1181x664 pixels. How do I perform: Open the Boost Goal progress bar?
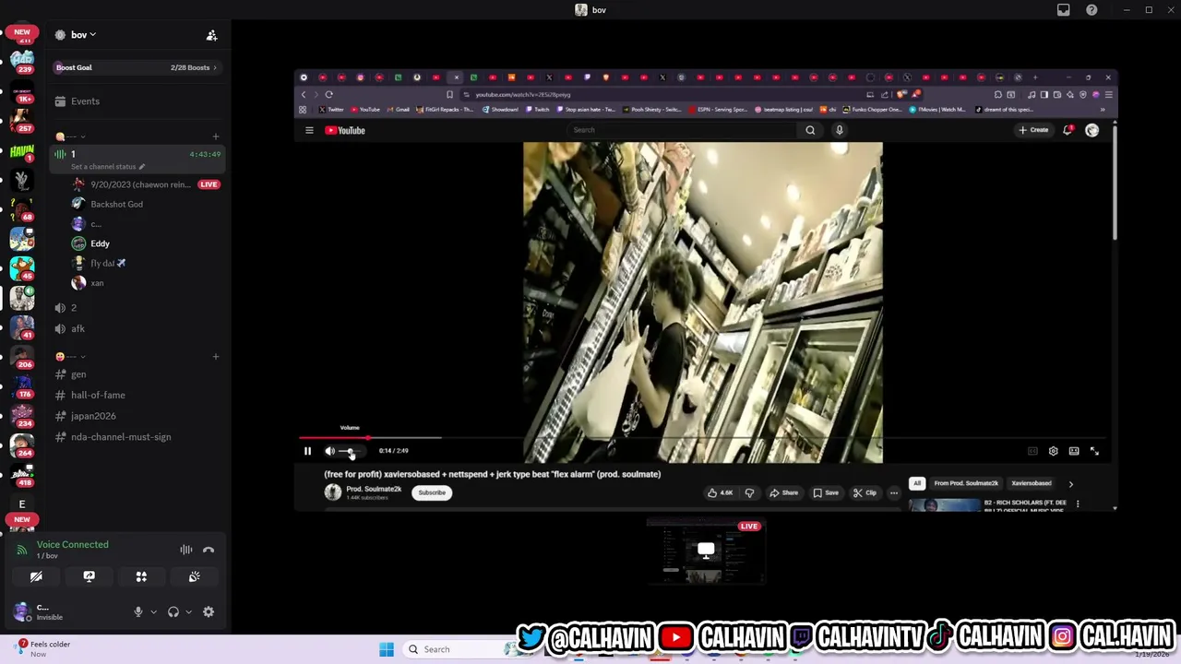(137, 67)
